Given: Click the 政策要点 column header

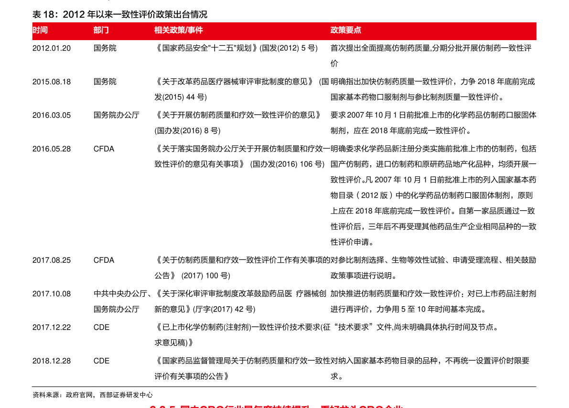Looking at the screenshot, I should (345, 30).
